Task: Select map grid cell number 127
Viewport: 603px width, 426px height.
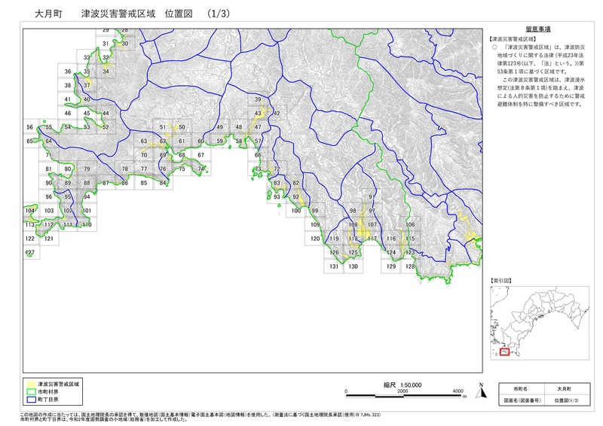Action: pyautogui.click(x=30, y=253)
